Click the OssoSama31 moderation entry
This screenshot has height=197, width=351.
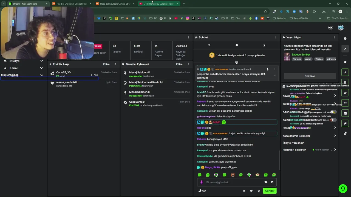[x=156, y=103]
